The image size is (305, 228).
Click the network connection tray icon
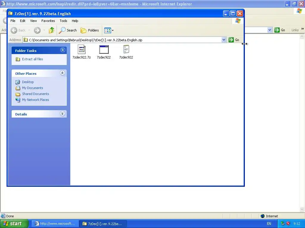[283, 224]
